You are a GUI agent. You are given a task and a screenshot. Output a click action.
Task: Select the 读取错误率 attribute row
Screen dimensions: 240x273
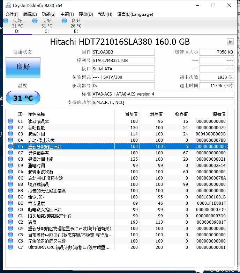click(x=117, y=121)
